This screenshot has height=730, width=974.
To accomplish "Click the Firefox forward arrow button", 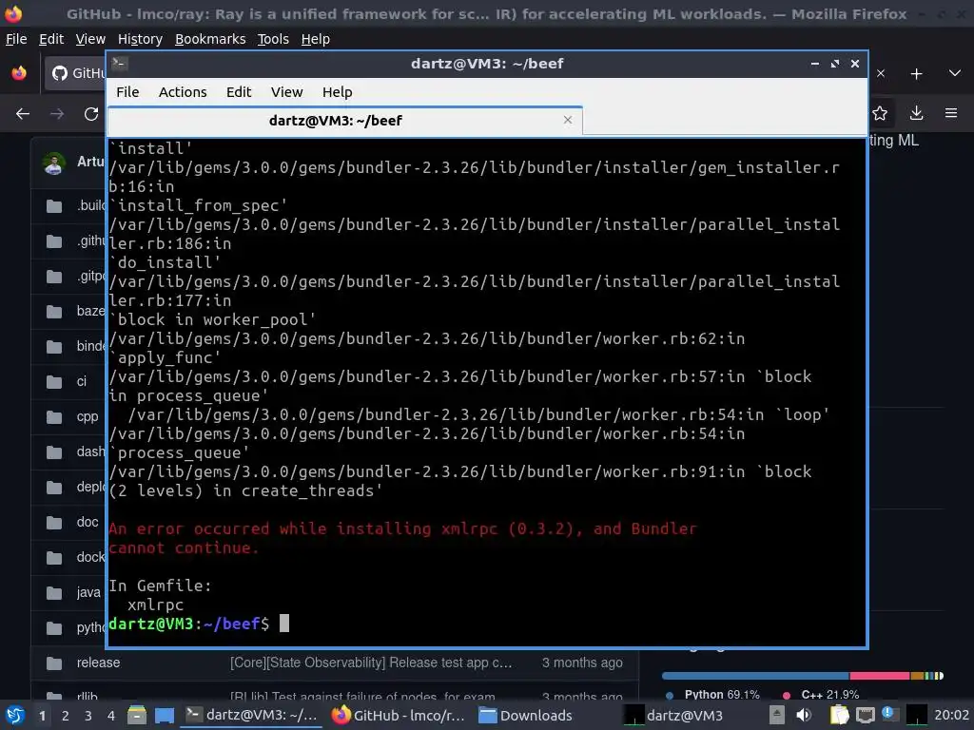I will [x=56, y=114].
